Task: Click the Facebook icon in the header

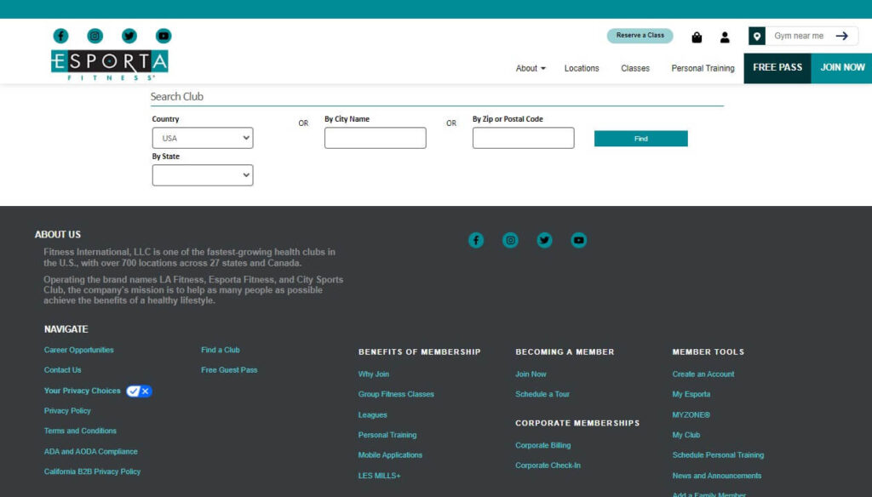Action: click(60, 36)
